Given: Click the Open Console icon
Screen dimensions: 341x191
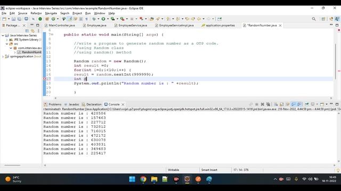Looking at the screenshot, I should pos(322,104).
